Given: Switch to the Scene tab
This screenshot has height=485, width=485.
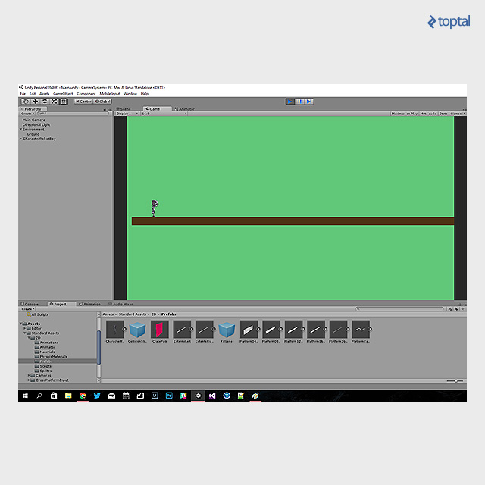Looking at the screenshot, I should tap(125, 108).
